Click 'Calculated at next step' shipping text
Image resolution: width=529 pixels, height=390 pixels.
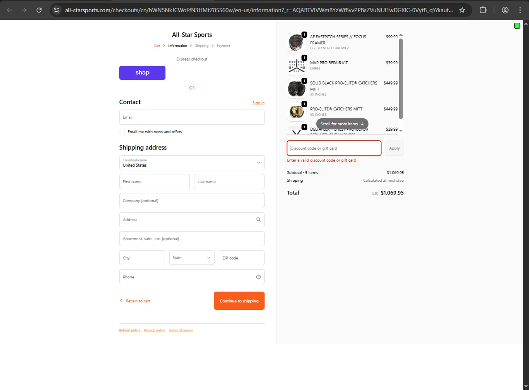pos(383,180)
